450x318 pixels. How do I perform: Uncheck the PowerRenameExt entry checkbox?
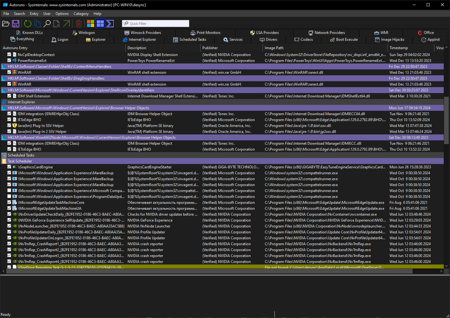9,60
